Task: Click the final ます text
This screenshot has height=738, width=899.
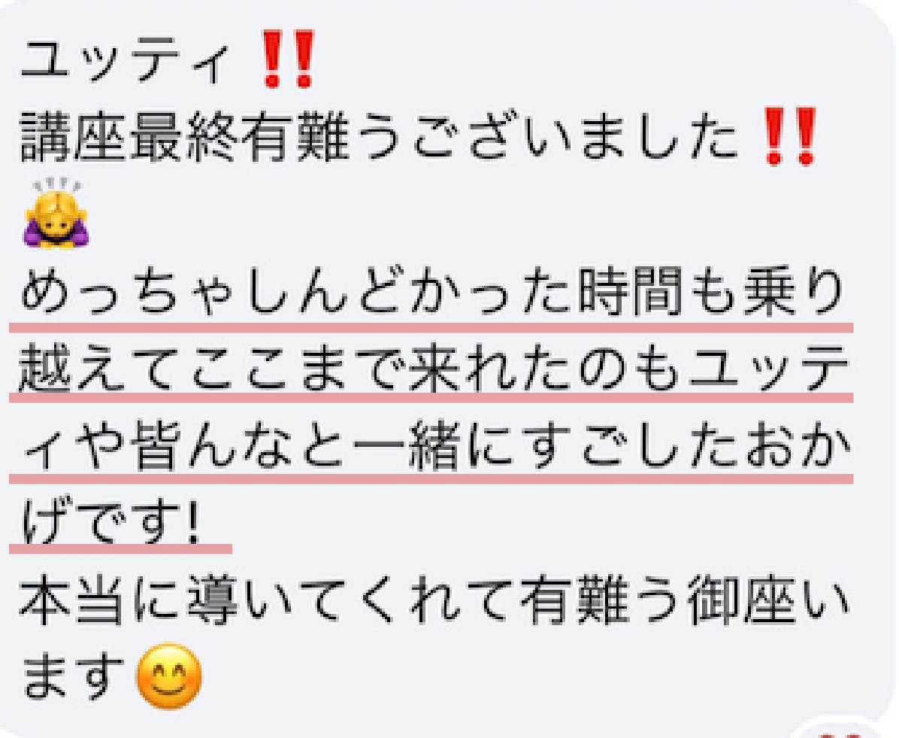Action: click(x=73, y=676)
